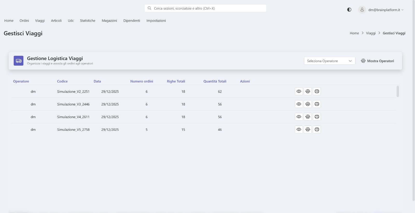Image resolution: width=415 pixels, height=213 pixels.
Task: Open the Statistiche menu
Action: tap(88, 20)
